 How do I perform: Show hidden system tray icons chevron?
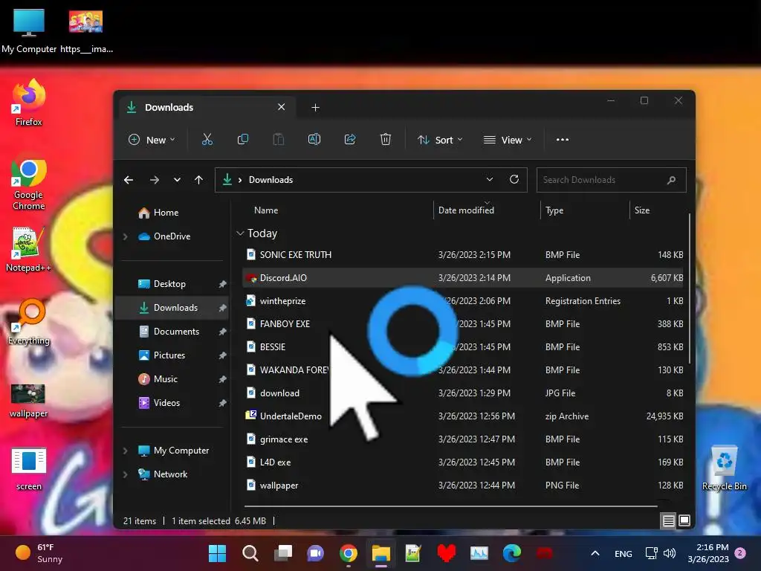595,553
